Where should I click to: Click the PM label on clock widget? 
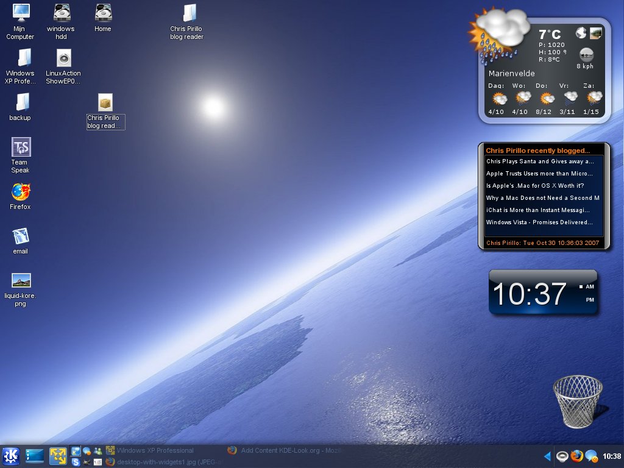point(590,300)
